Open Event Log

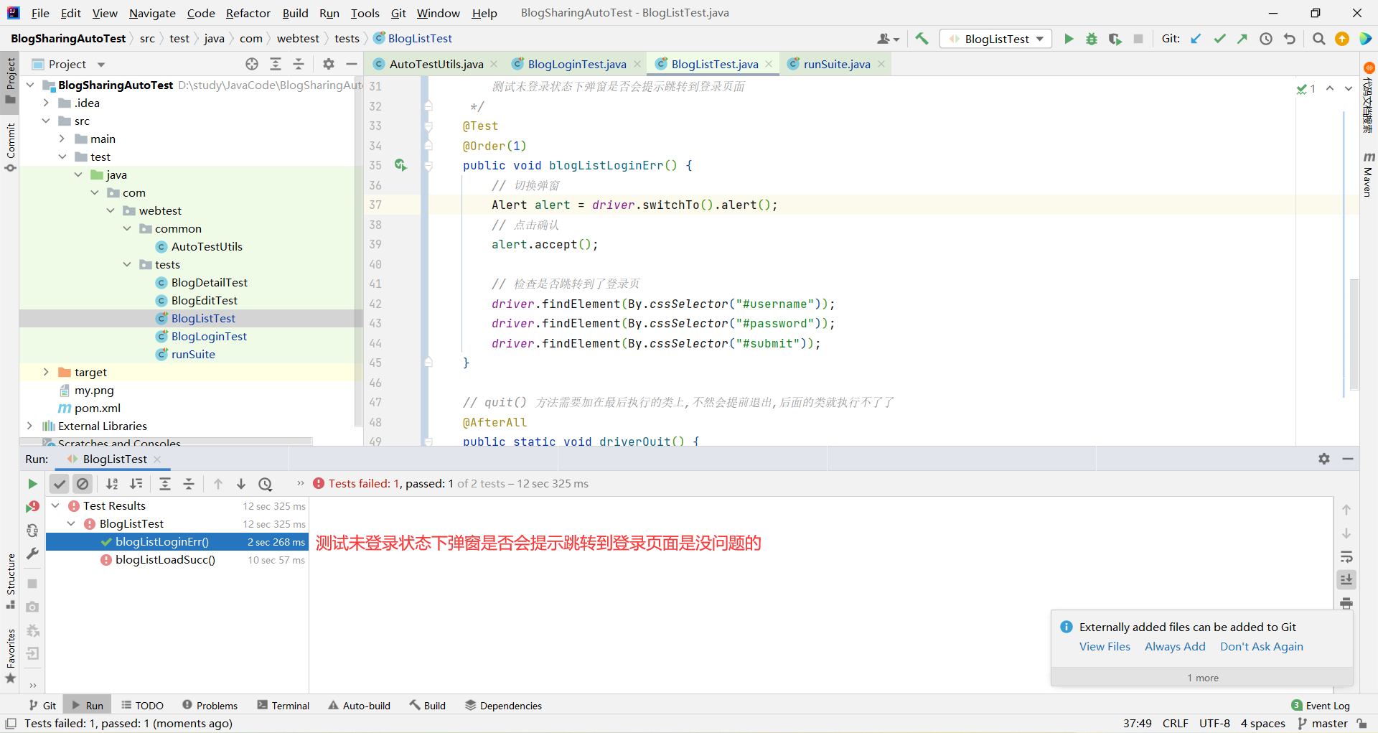pyautogui.click(x=1321, y=706)
